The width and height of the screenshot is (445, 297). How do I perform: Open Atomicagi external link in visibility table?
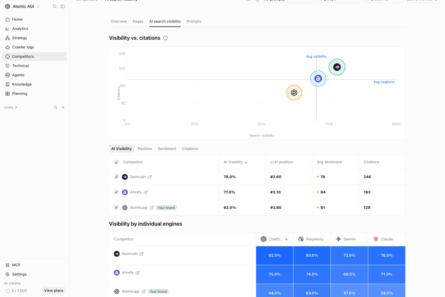(152, 208)
